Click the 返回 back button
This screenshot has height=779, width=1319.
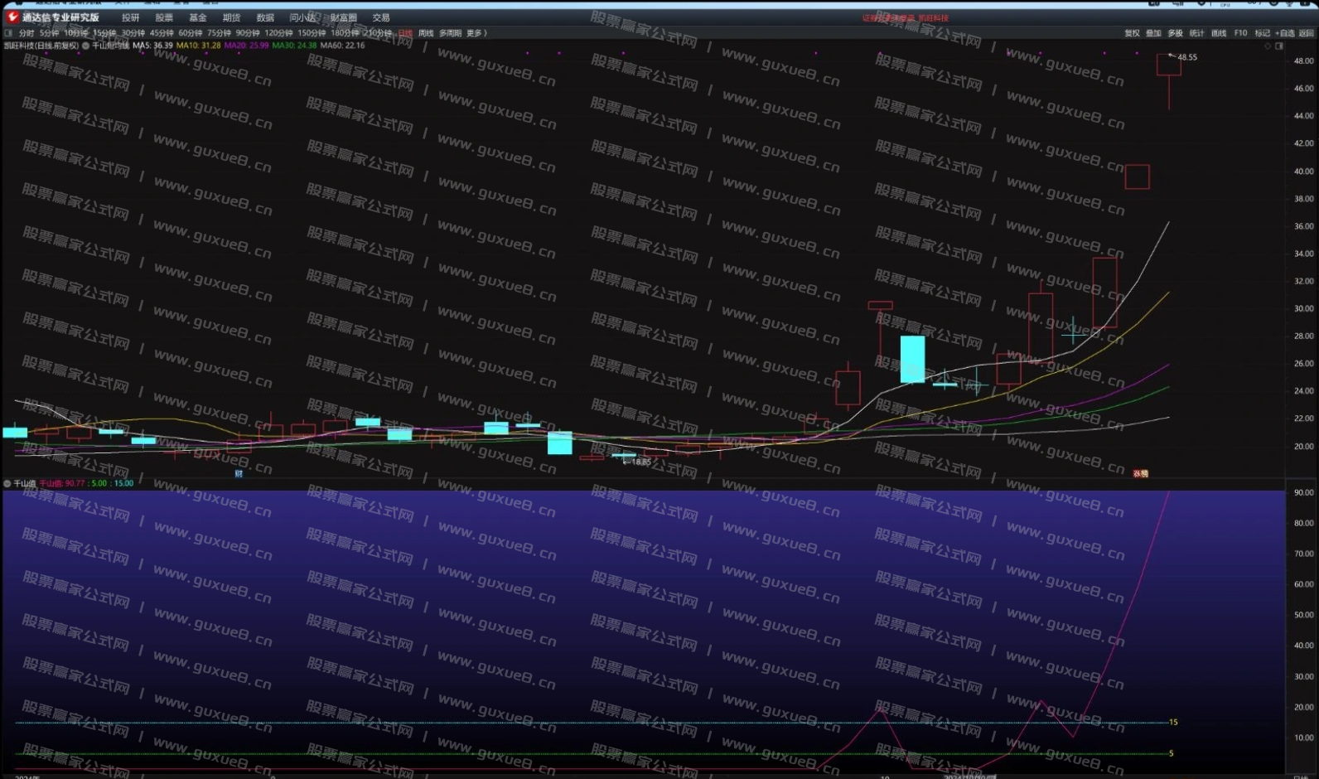(1306, 33)
